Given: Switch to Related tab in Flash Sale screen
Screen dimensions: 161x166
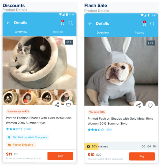Looking at the screenshot, I should pos(140,33).
